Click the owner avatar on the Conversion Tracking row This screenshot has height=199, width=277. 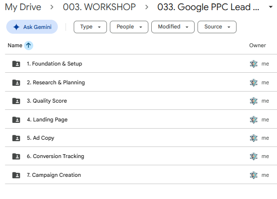254,157
